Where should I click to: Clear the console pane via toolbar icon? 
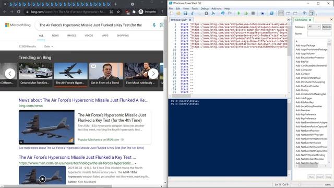click(x=213, y=13)
